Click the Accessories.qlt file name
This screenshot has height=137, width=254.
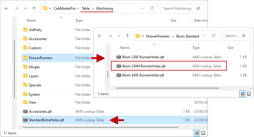coord(40,112)
